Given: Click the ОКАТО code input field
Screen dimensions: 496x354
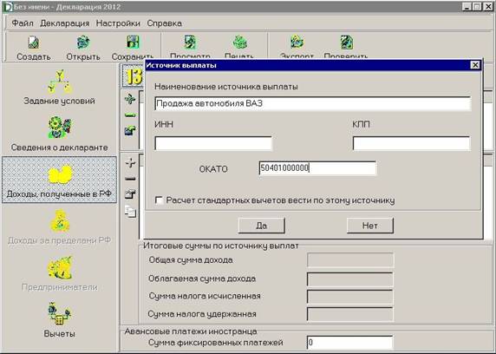Looking at the screenshot, I should 317,168.
